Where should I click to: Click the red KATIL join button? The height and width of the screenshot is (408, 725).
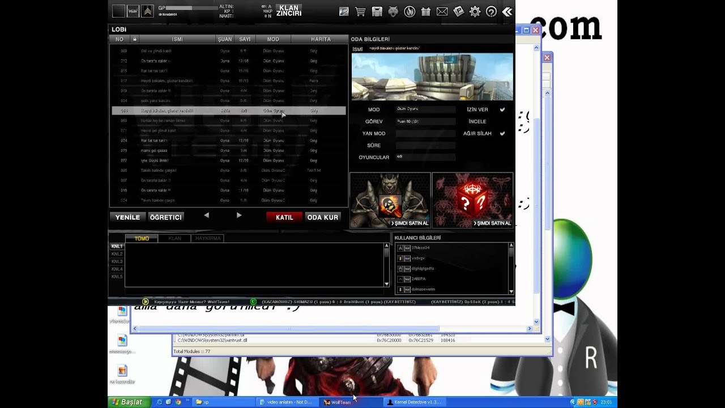coord(284,217)
